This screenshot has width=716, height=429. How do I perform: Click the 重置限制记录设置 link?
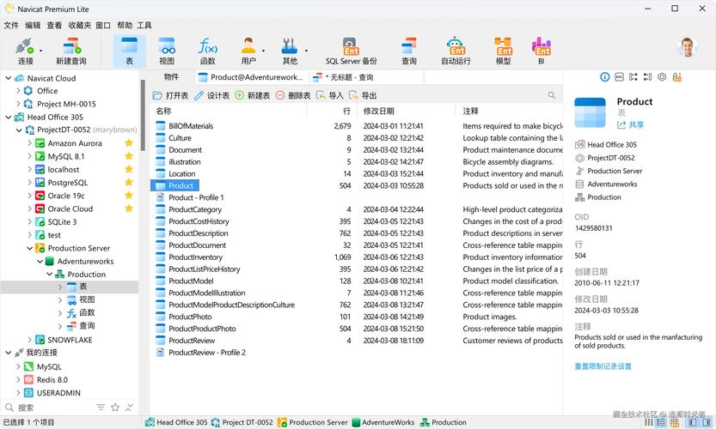(603, 366)
